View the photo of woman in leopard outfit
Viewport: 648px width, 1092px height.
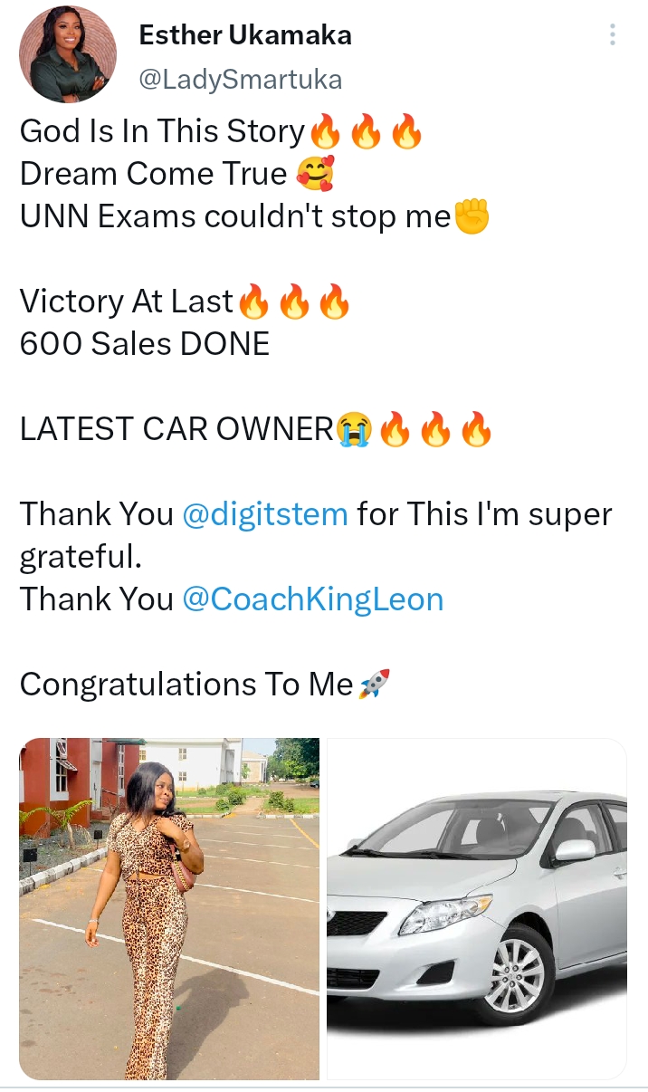[x=169, y=908]
